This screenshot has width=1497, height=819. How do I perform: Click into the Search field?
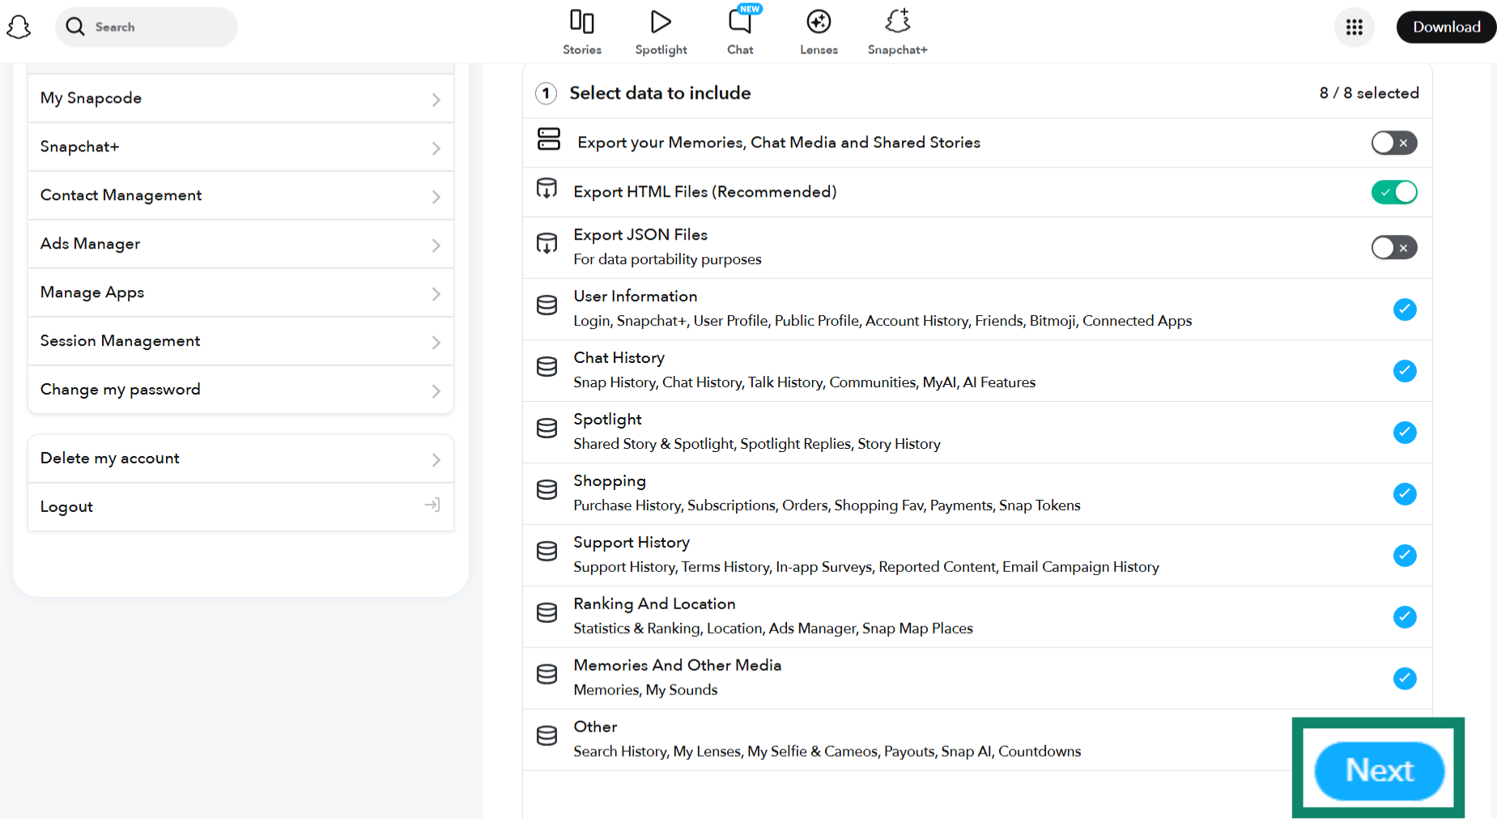point(154,28)
